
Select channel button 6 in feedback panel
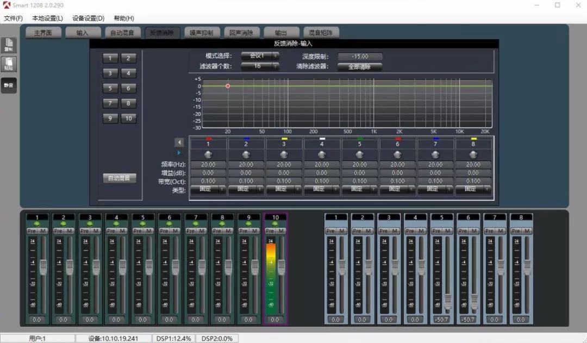point(128,89)
